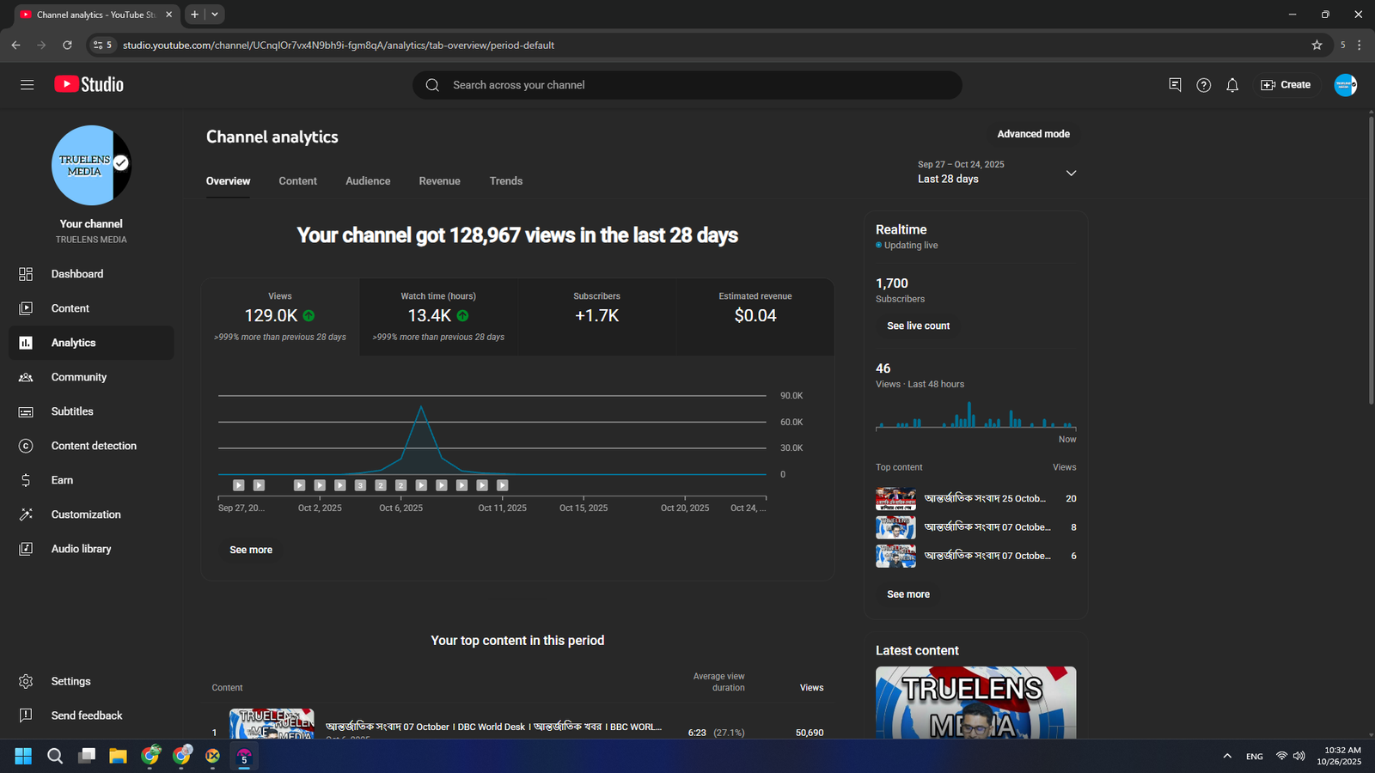Open the help question mark icon
Image resolution: width=1375 pixels, height=773 pixels.
tap(1203, 85)
